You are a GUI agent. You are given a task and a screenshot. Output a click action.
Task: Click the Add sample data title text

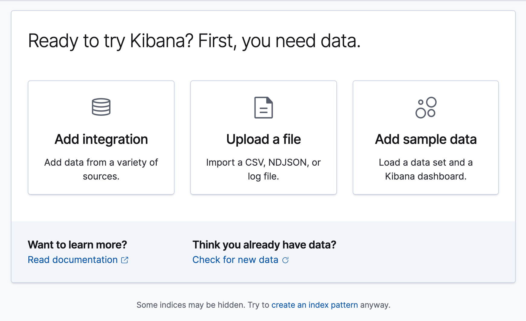tap(426, 139)
